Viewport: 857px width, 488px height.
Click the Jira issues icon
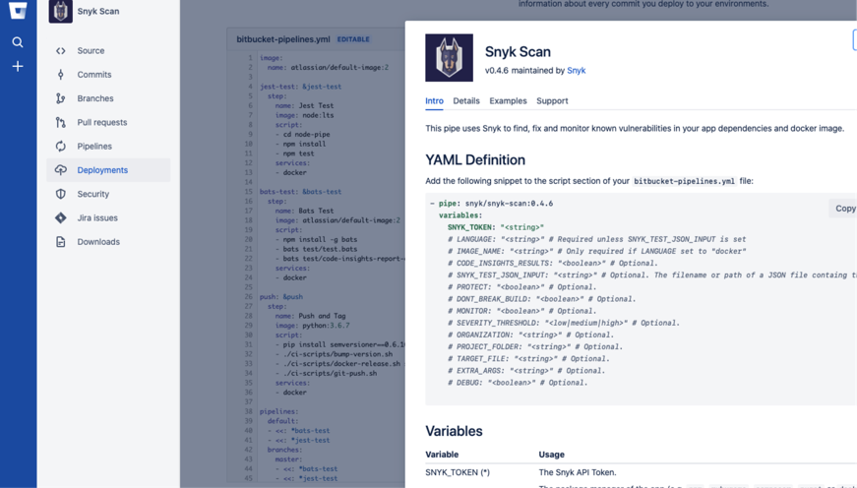click(61, 217)
